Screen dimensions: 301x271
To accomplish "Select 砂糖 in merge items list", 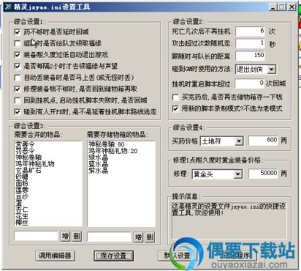I will coord(22,177).
